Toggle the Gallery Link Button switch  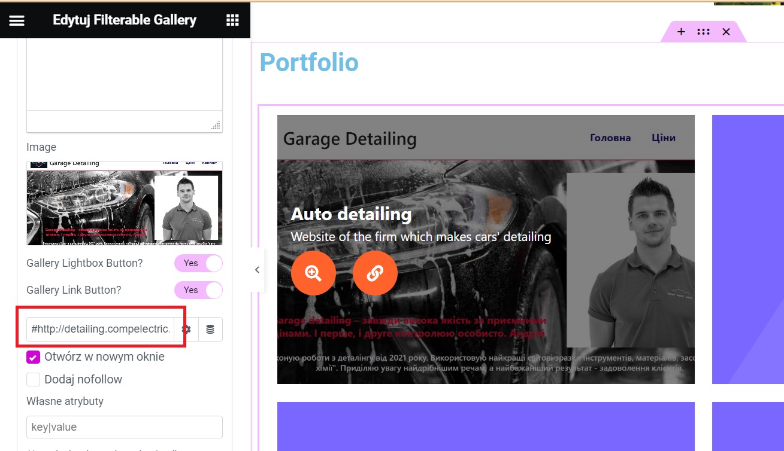tap(198, 290)
